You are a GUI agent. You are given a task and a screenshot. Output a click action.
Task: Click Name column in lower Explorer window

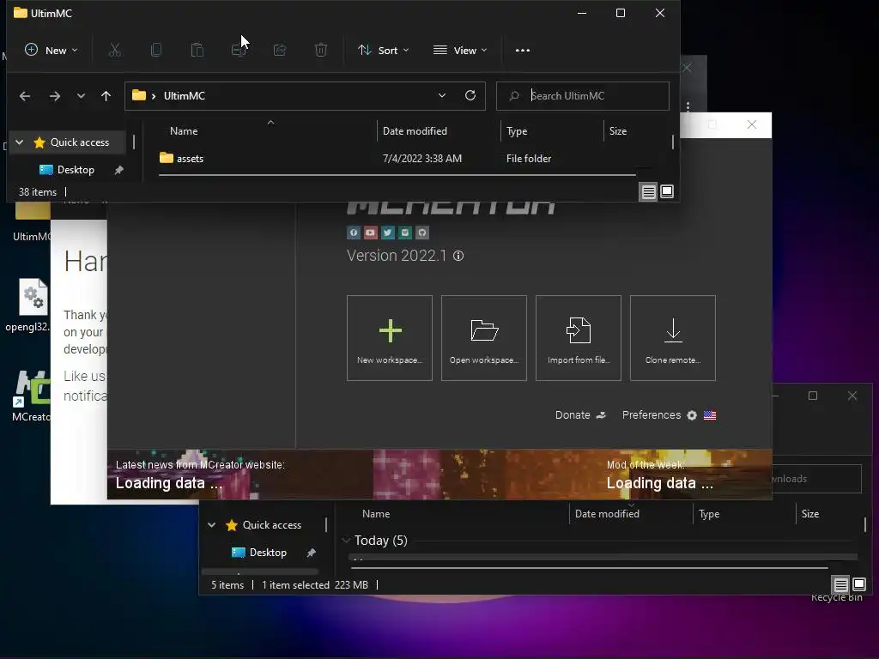(376, 514)
